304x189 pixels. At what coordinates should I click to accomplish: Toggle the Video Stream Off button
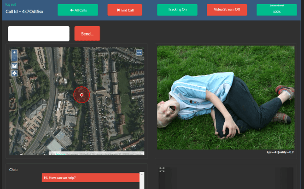(227, 10)
